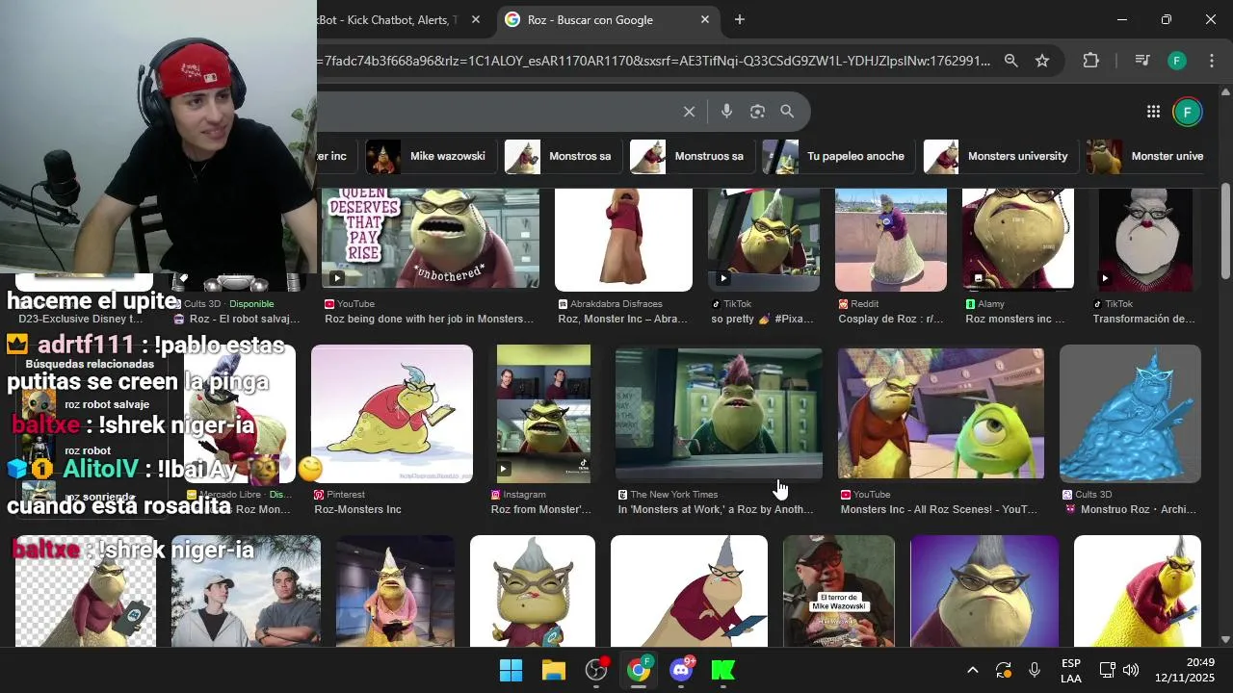Image resolution: width=1233 pixels, height=693 pixels.
Task: Open Google Chrome from the taskbar
Action: click(639, 670)
